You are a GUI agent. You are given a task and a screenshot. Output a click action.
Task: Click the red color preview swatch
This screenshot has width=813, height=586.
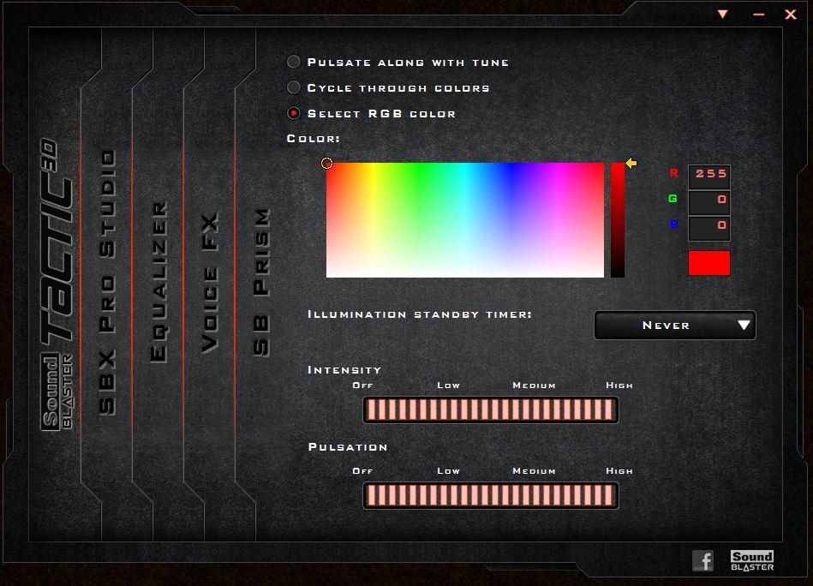click(709, 263)
